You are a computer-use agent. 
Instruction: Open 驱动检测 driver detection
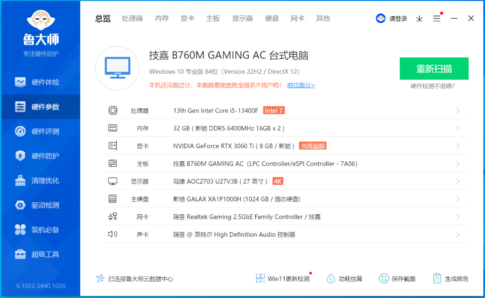(41, 205)
